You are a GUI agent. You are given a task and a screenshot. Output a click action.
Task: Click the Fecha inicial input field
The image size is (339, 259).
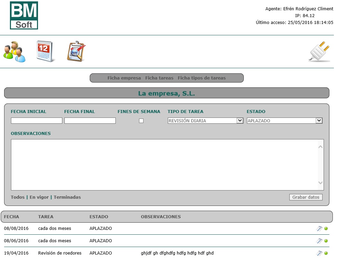click(37, 121)
